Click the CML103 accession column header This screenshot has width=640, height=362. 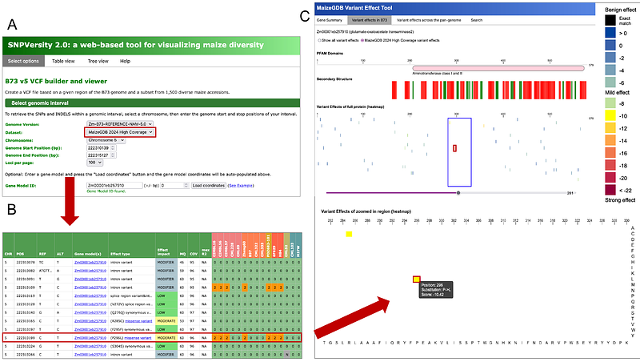(x=293, y=246)
